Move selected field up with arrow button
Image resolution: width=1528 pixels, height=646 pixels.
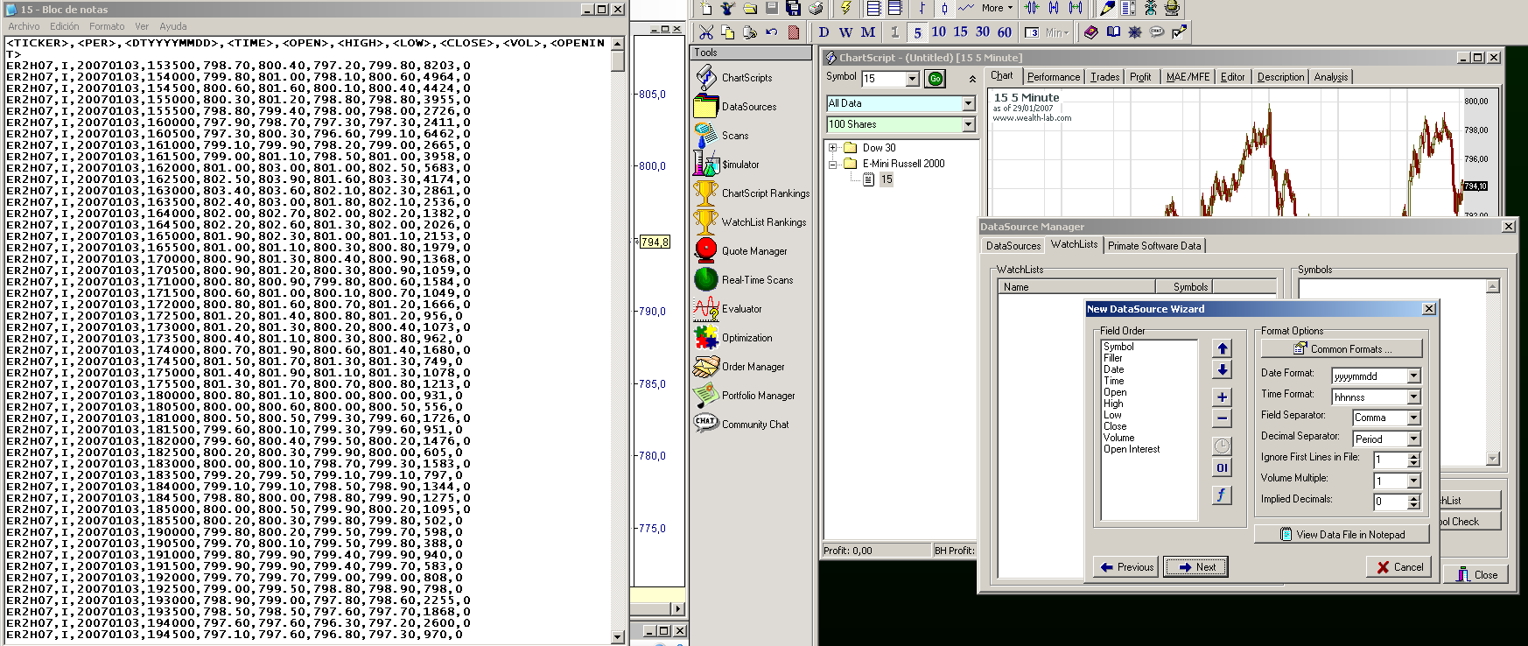(x=1223, y=348)
